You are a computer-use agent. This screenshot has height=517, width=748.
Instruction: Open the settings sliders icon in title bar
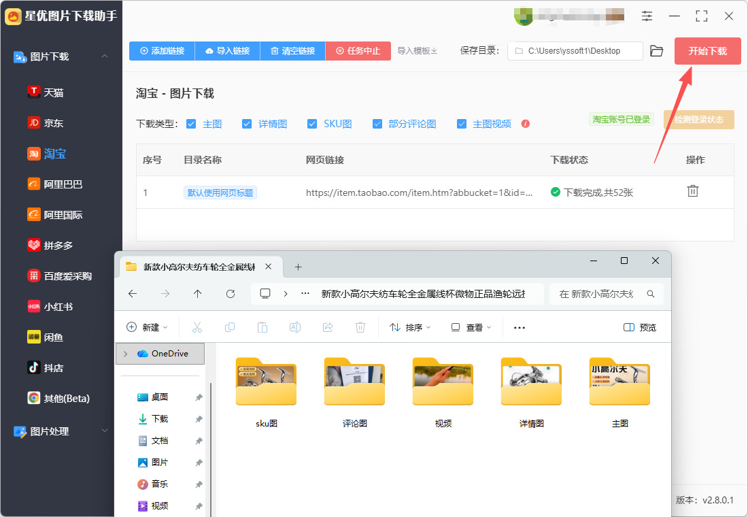[647, 16]
